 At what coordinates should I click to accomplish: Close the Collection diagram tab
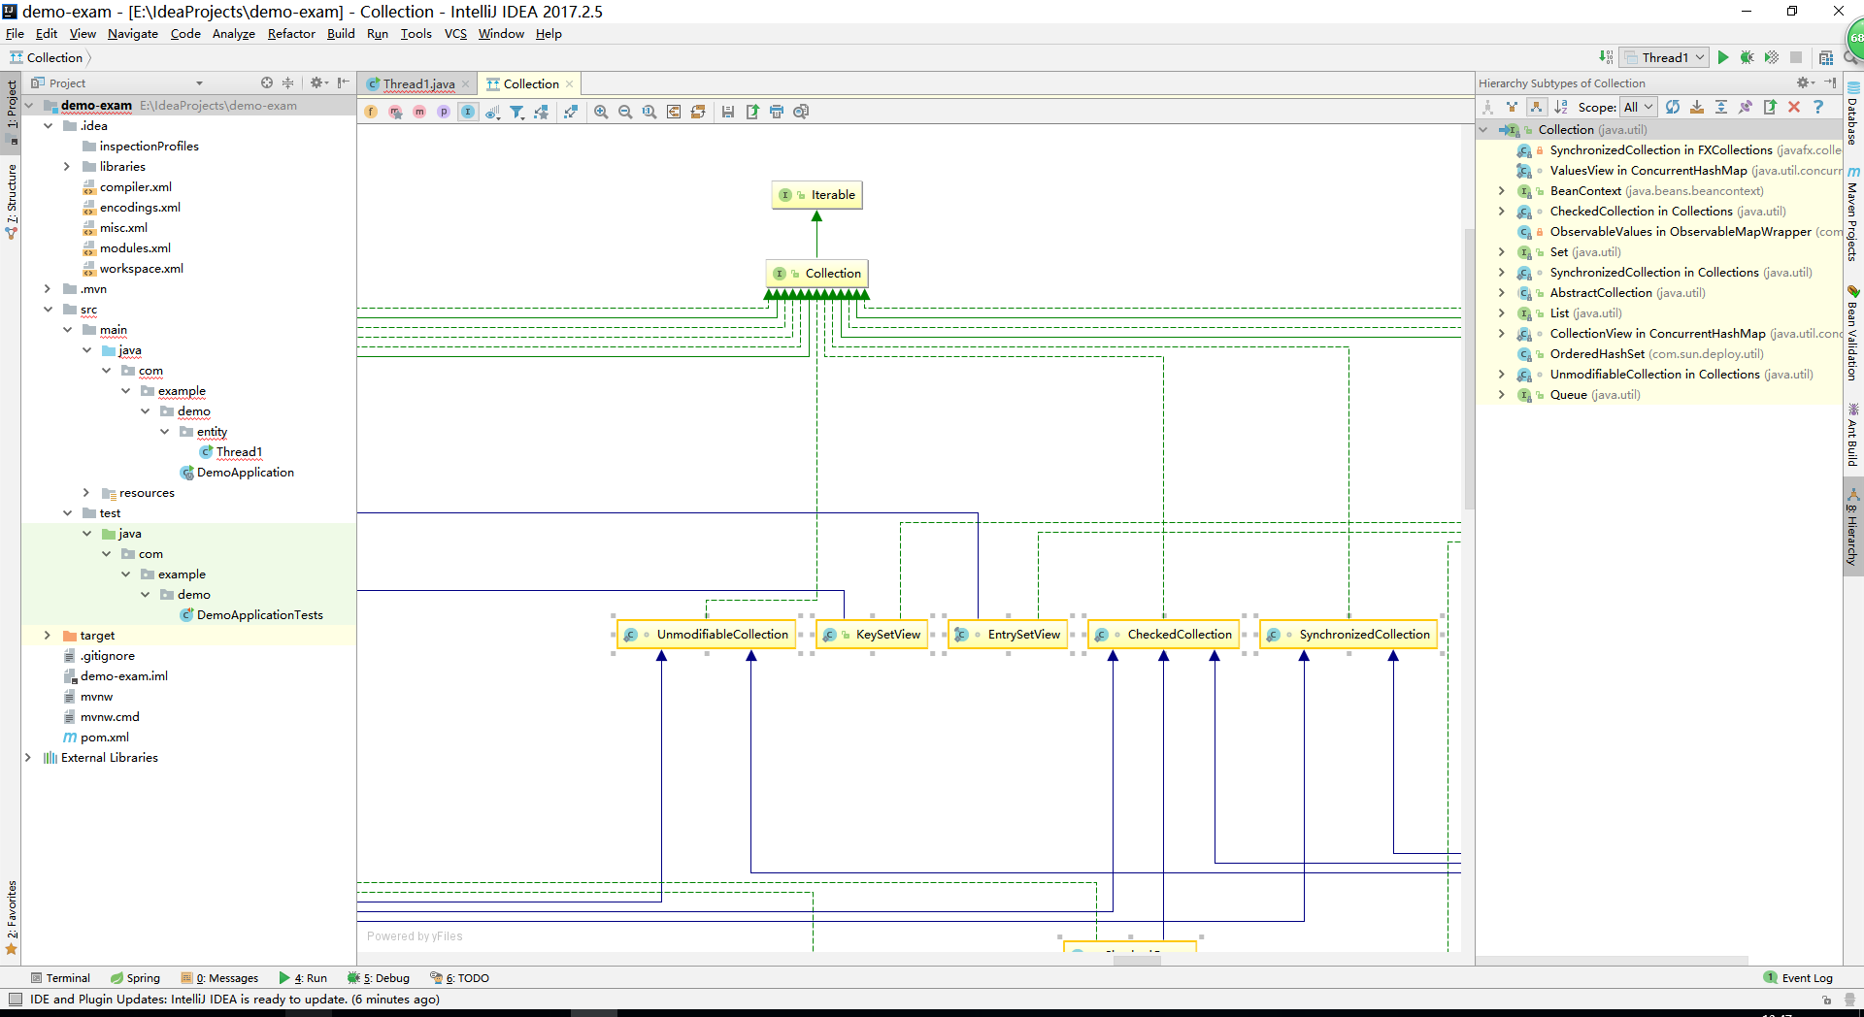pos(570,84)
